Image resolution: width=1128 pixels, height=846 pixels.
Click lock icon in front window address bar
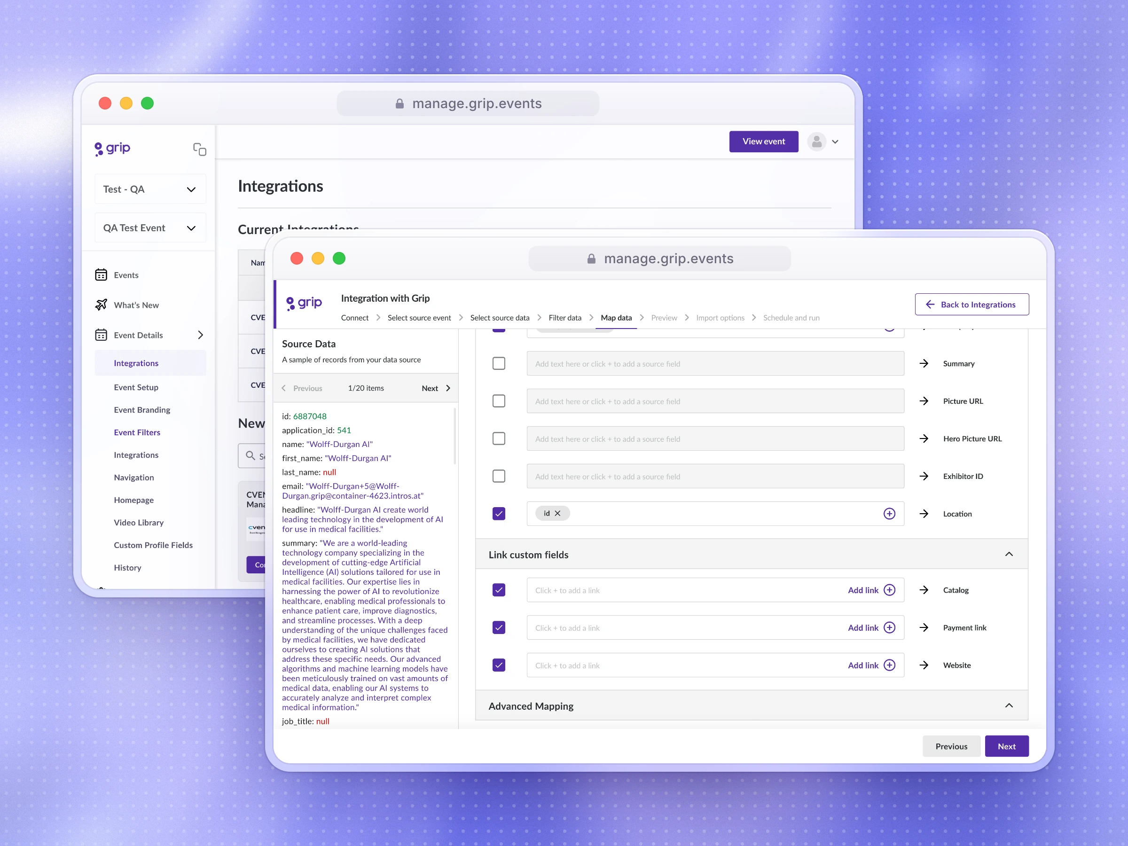pyautogui.click(x=591, y=258)
